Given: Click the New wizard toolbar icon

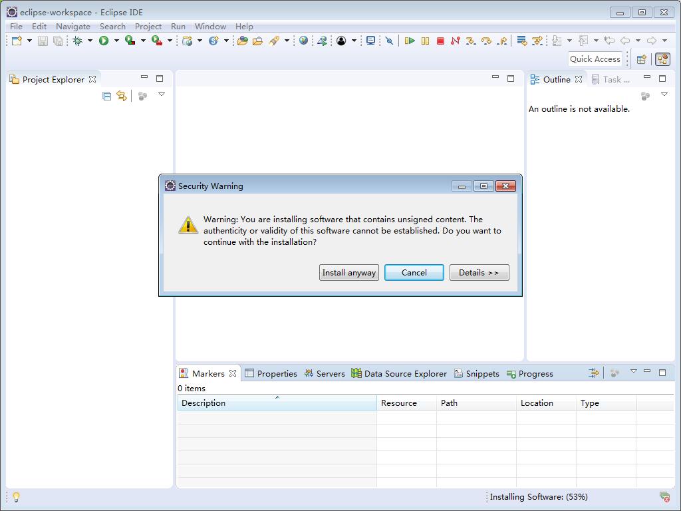Looking at the screenshot, I should point(17,41).
